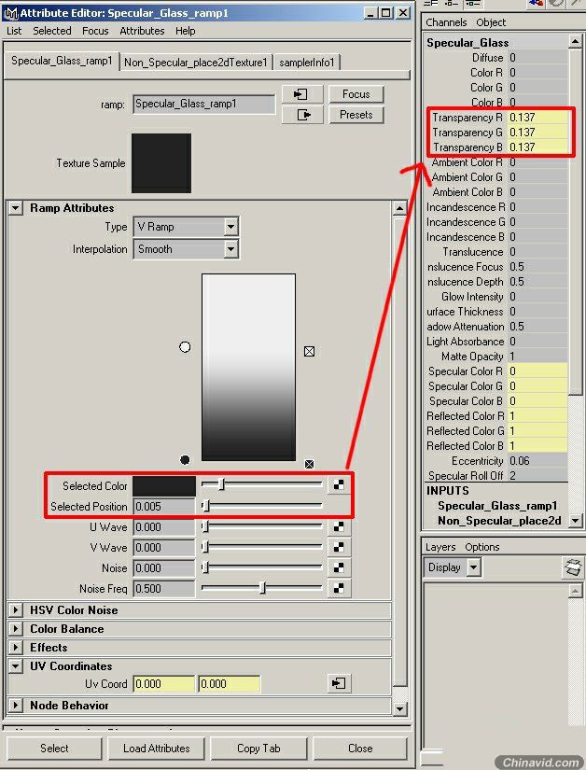Open the Channels menu in Channel Box
The height and width of the screenshot is (770, 586).
point(446,22)
